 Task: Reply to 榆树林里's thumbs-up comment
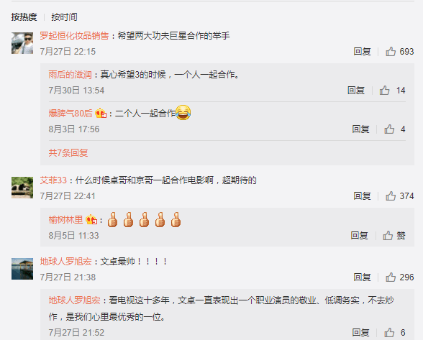[359, 235]
